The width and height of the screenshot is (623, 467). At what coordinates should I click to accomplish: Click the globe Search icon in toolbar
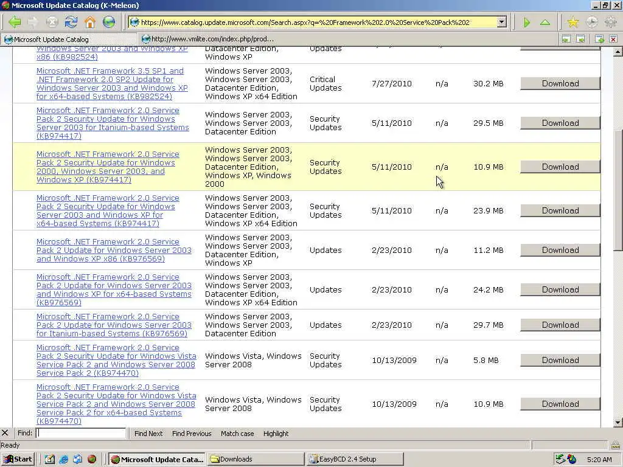pos(109,22)
